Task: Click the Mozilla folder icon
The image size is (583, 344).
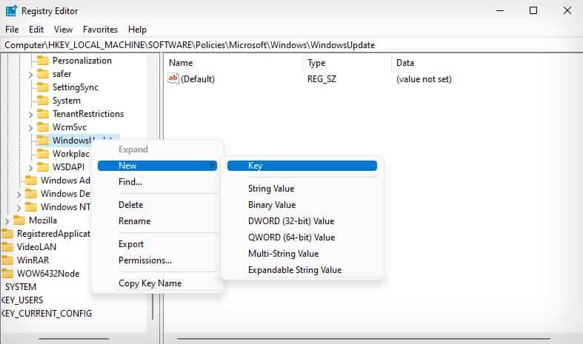Action: click(x=19, y=220)
